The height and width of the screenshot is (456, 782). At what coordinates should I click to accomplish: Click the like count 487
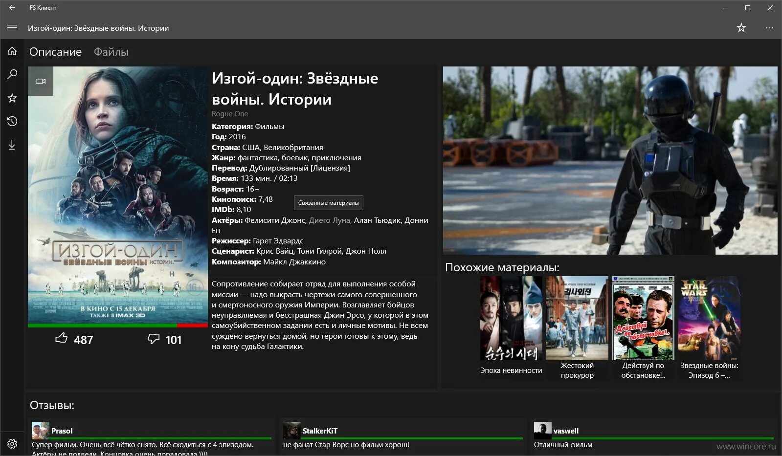tap(83, 340)
